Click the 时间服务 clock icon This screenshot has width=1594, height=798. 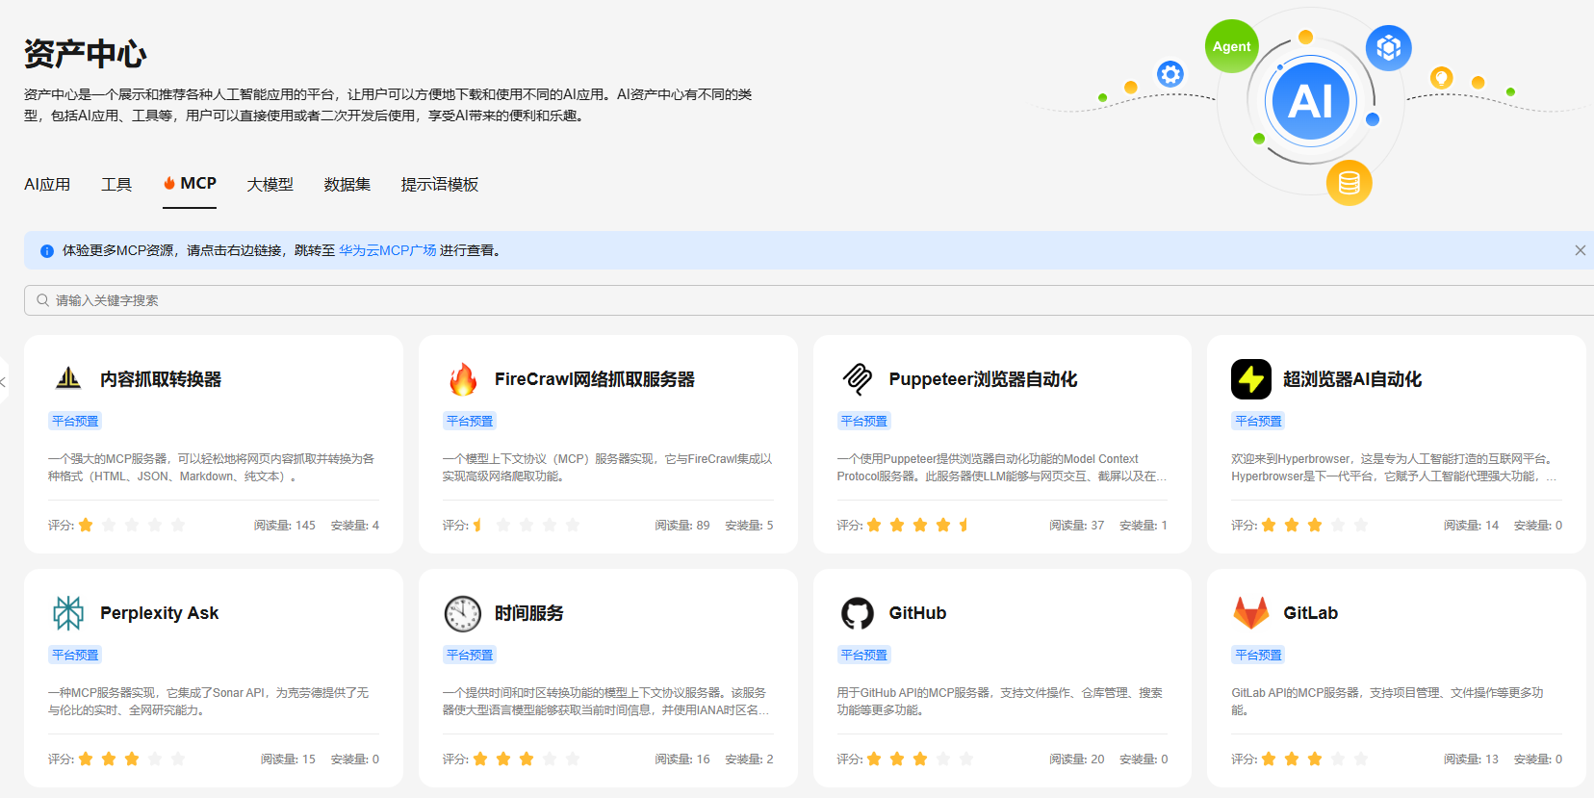point(463,613)
